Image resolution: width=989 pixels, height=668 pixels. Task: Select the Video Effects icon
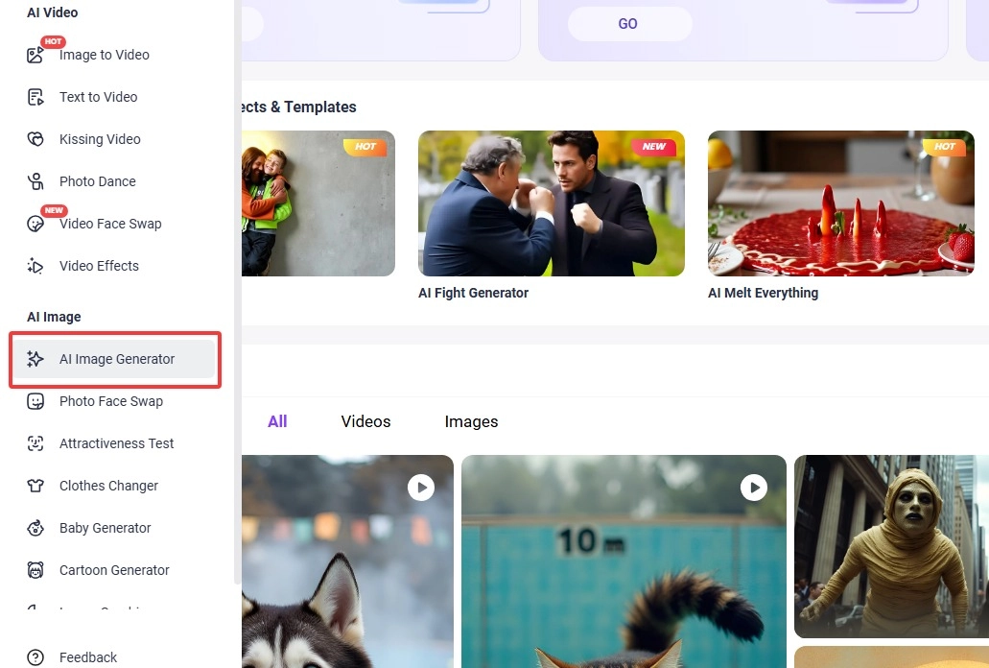35,266
